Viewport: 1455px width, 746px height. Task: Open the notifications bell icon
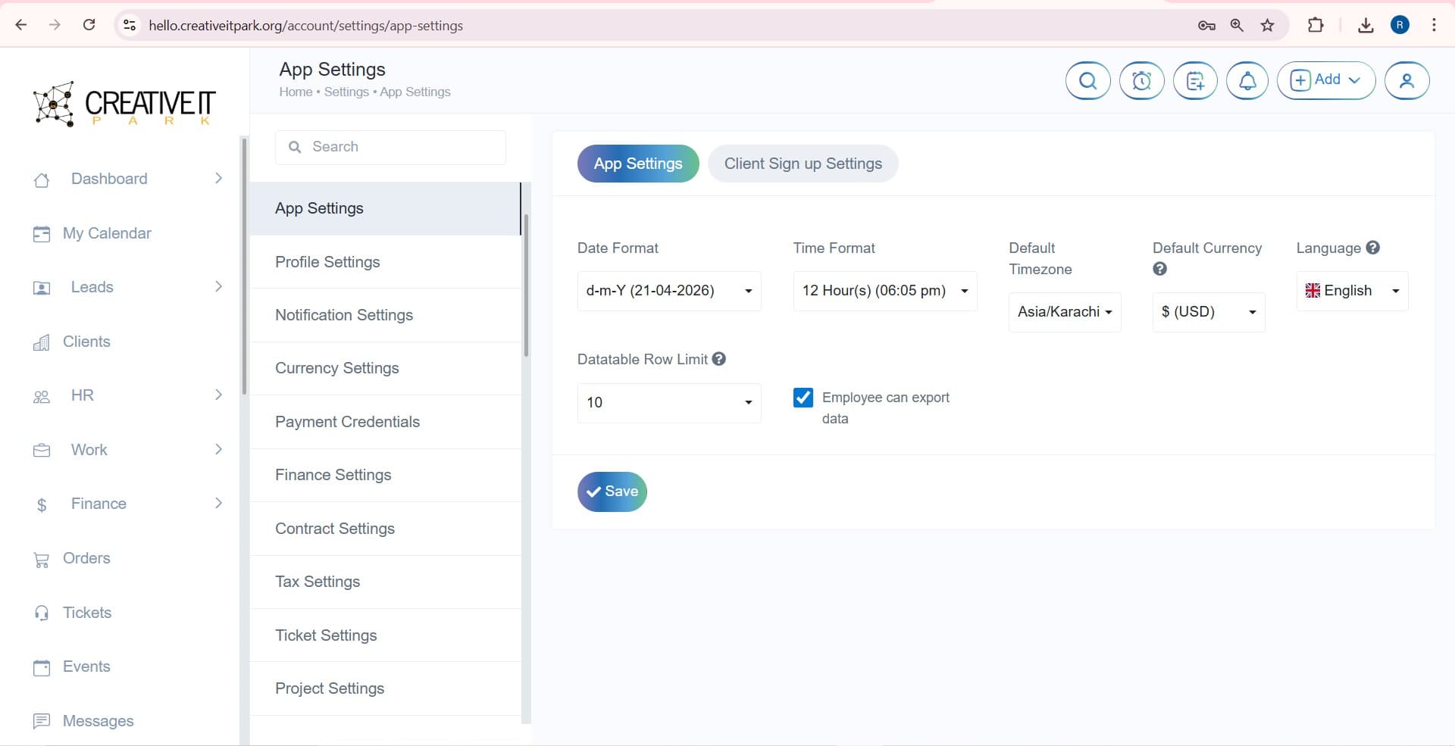point(1247,80)
